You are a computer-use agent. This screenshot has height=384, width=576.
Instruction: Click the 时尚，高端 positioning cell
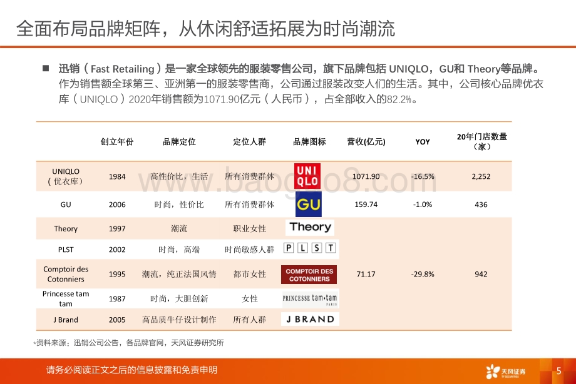coord(179,250)
